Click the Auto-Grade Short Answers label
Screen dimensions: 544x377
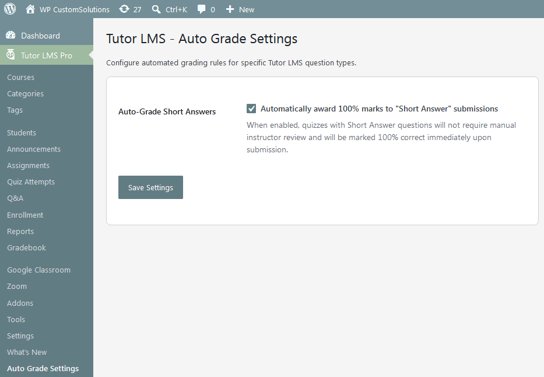(167, 111)
